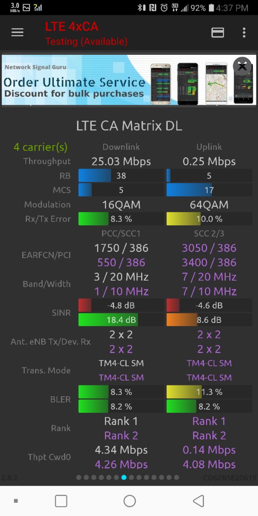Tap the Android home circle button
The image size is (258, 516).
(x=129, y=501)
